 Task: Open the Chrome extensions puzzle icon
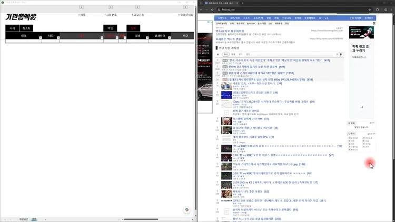(378, 10)
